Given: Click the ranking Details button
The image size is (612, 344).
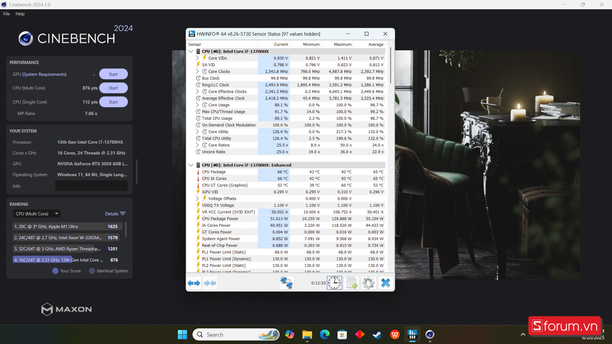Looking at the screenshot, I should (x=115, y=214).
